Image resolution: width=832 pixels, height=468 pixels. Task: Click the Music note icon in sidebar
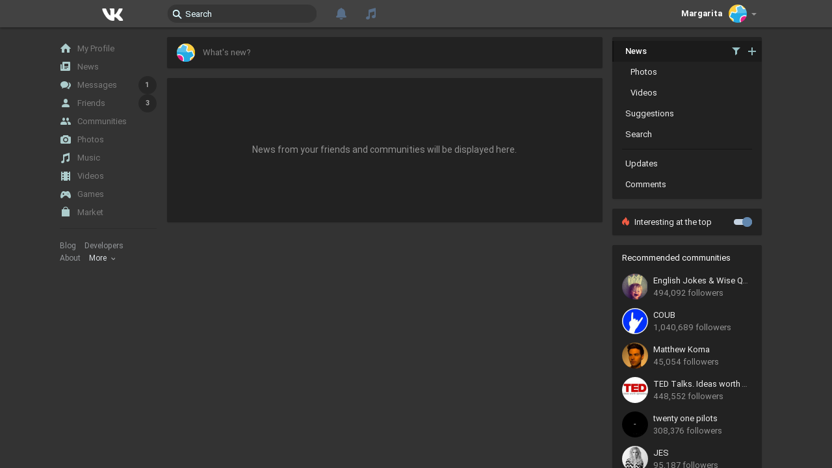[66, 157]
